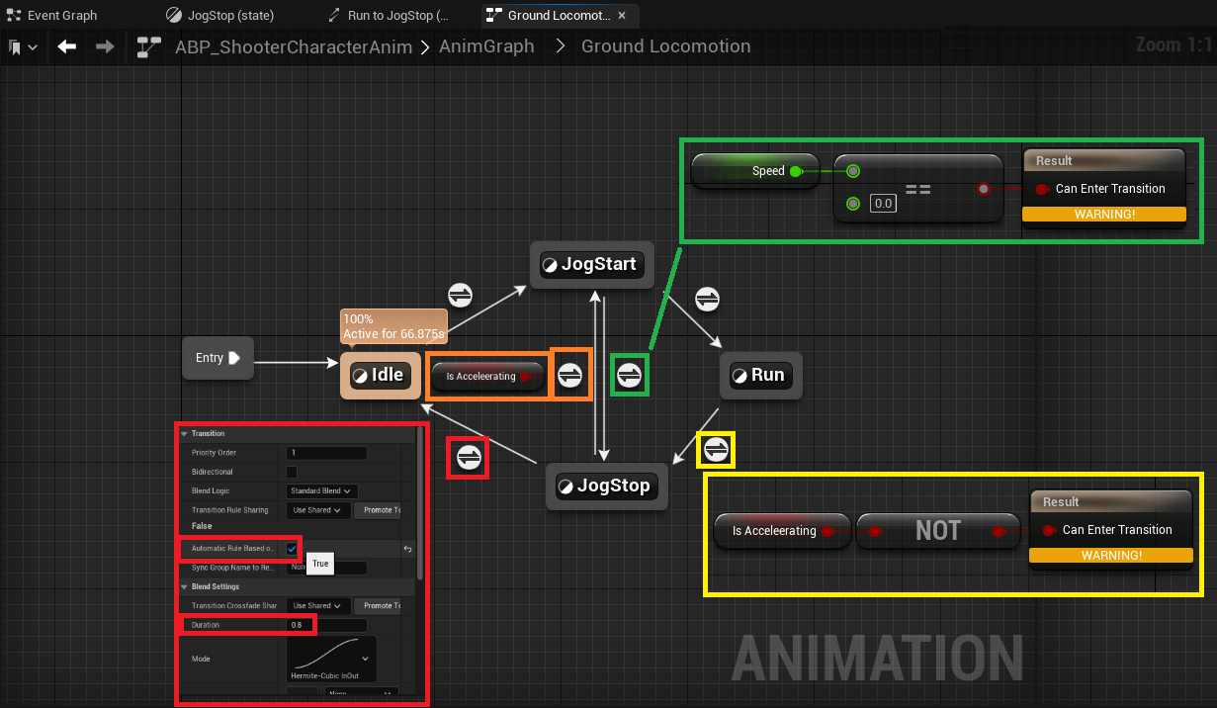1217x708 pixels.
Task: Click the transition icon from Idle to JogStart
Action: pos(460,296)
